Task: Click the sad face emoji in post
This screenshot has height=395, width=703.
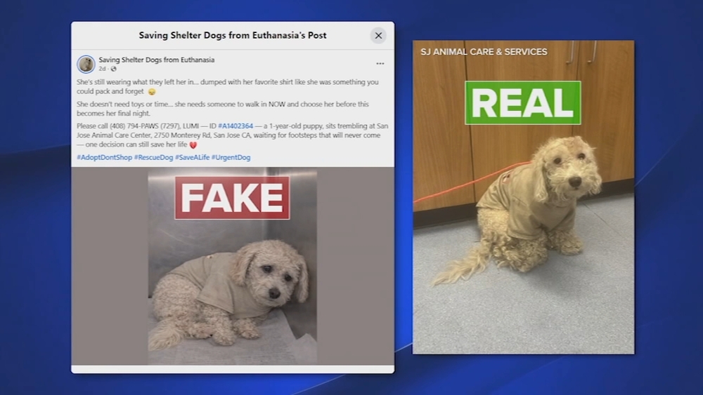Action: 152,92
